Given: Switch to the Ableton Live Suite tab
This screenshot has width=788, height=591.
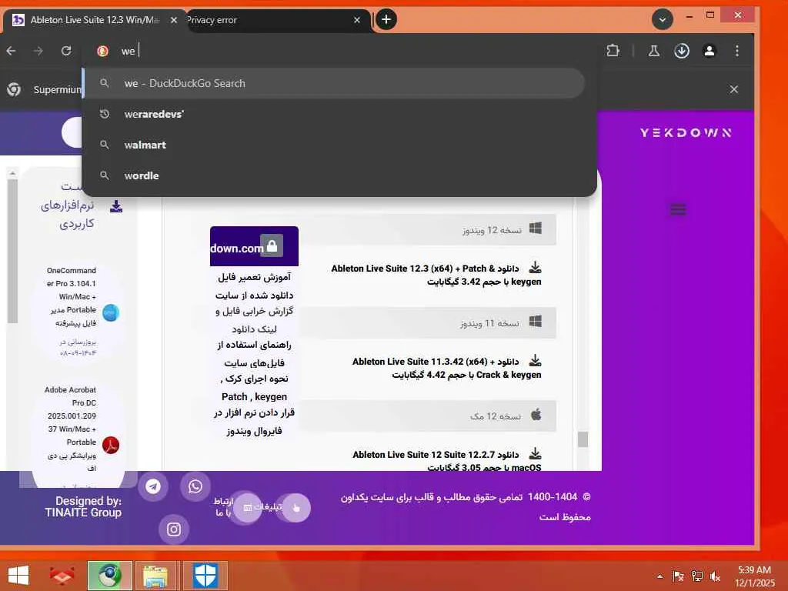Looking at the screenshot, I should pos(94,20).
